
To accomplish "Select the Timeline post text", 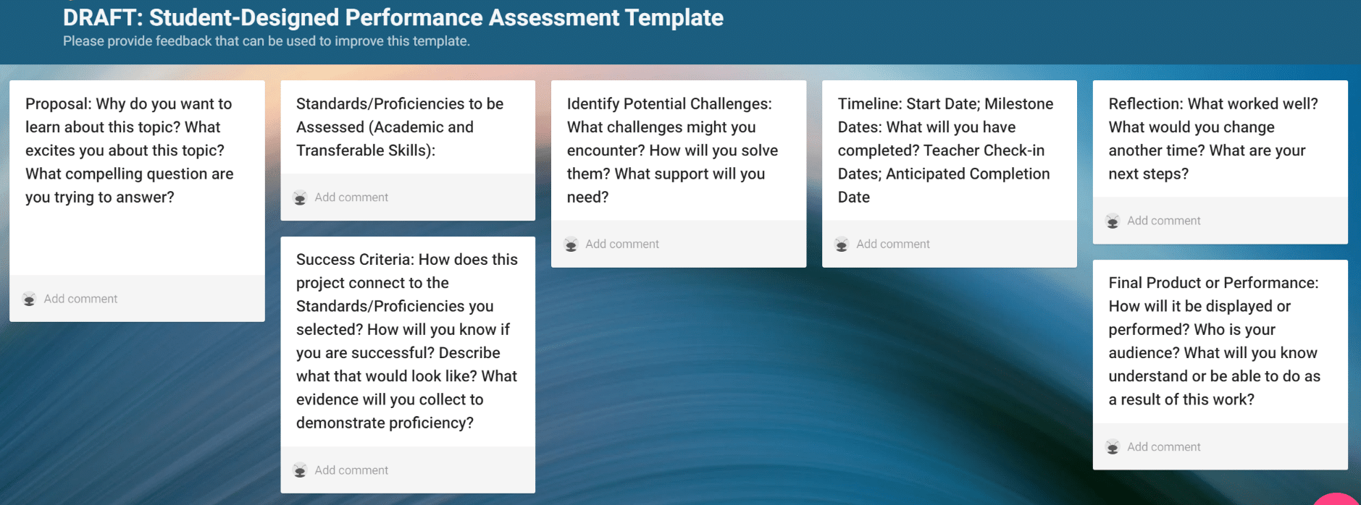I will pyautogui.click(x=945, y=150).
